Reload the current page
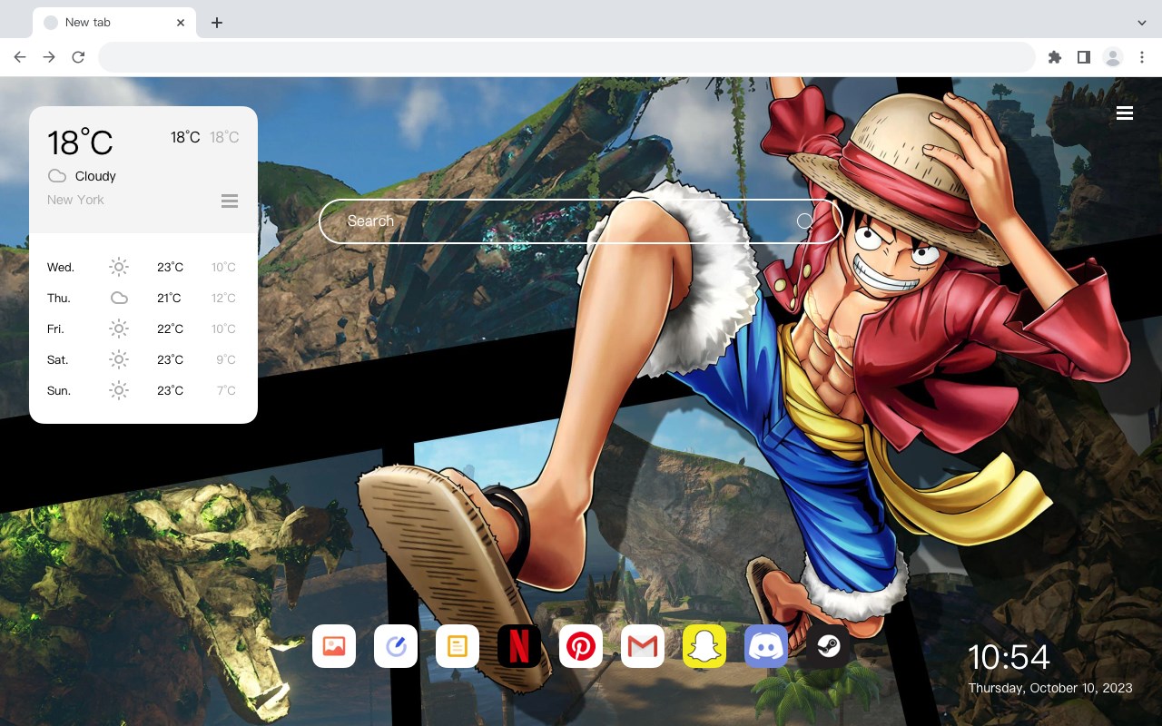The image size is (1162, 726). (78, 57)
